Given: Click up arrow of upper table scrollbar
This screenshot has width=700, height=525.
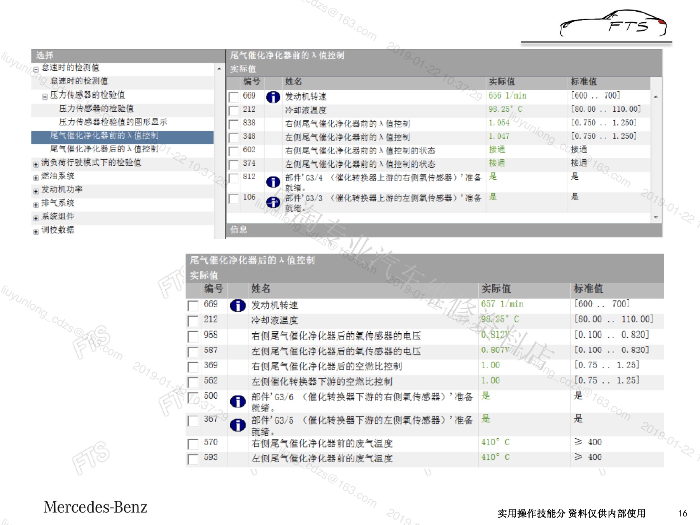Looking at the screenshot, I should [x=656, y=97].
